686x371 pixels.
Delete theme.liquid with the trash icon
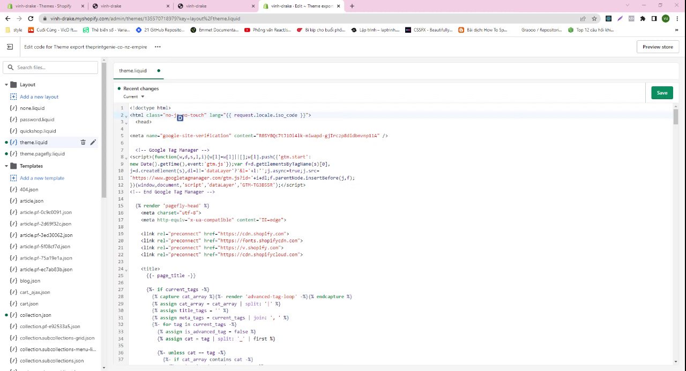[83, 143]
